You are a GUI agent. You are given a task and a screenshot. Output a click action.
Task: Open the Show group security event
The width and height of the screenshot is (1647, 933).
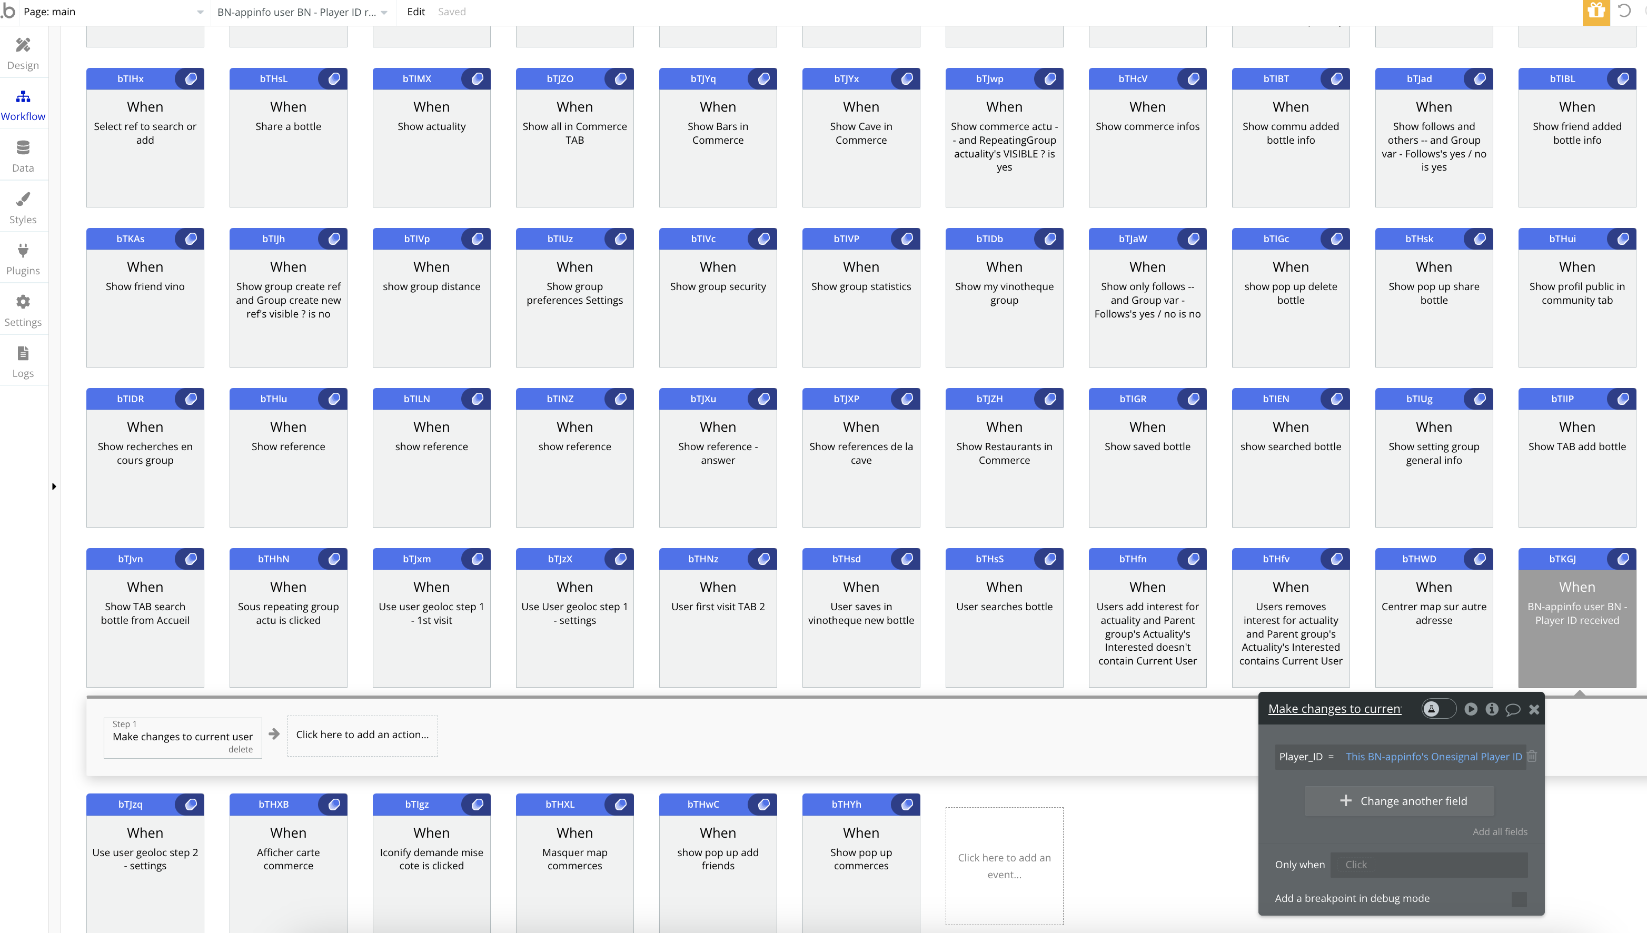pos(718,298)
